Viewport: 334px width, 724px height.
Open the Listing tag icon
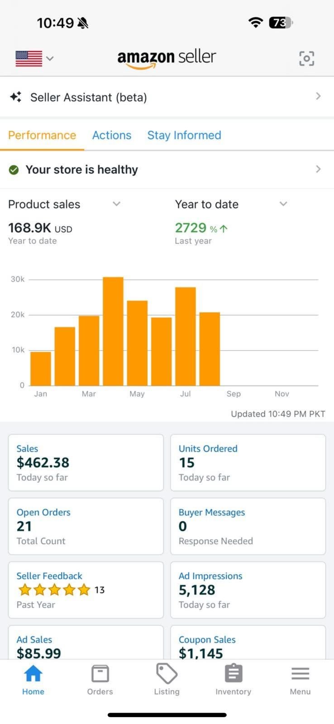[x=167, y=674]
